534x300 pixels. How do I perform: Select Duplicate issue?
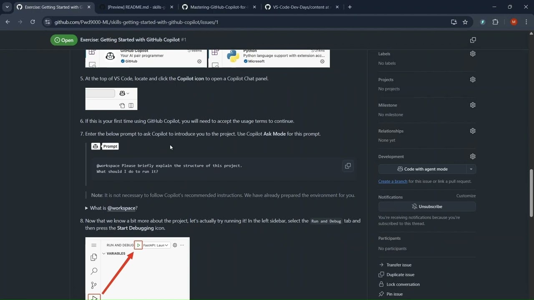pos(396,275)
